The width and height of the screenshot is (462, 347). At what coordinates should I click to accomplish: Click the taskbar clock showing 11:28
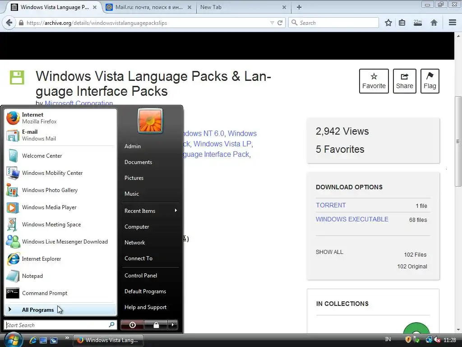pos(450,340)
